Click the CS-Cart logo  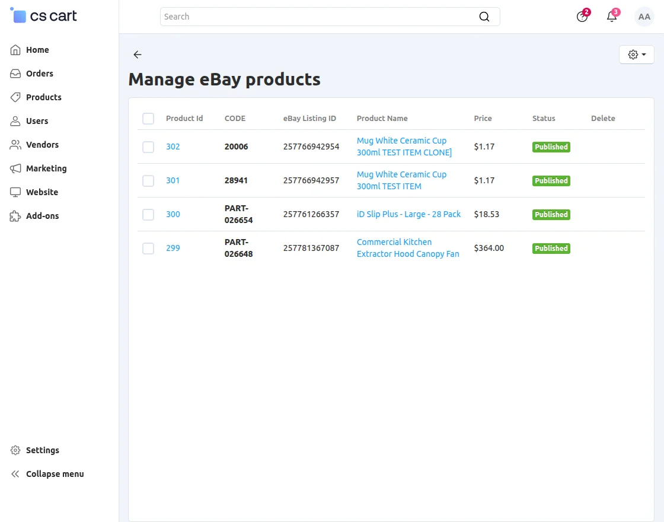coord(43,15)
